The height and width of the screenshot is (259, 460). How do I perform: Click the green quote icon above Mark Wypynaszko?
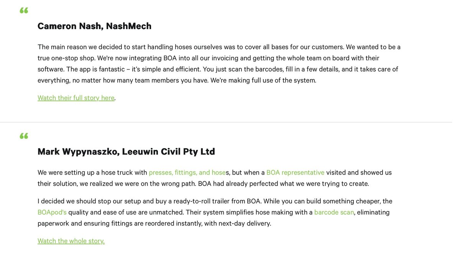tap(24, 136)
